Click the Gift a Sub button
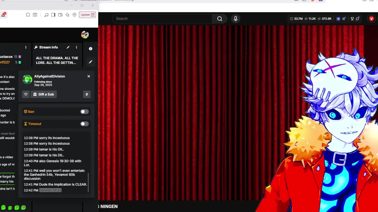 pos(44,94)
